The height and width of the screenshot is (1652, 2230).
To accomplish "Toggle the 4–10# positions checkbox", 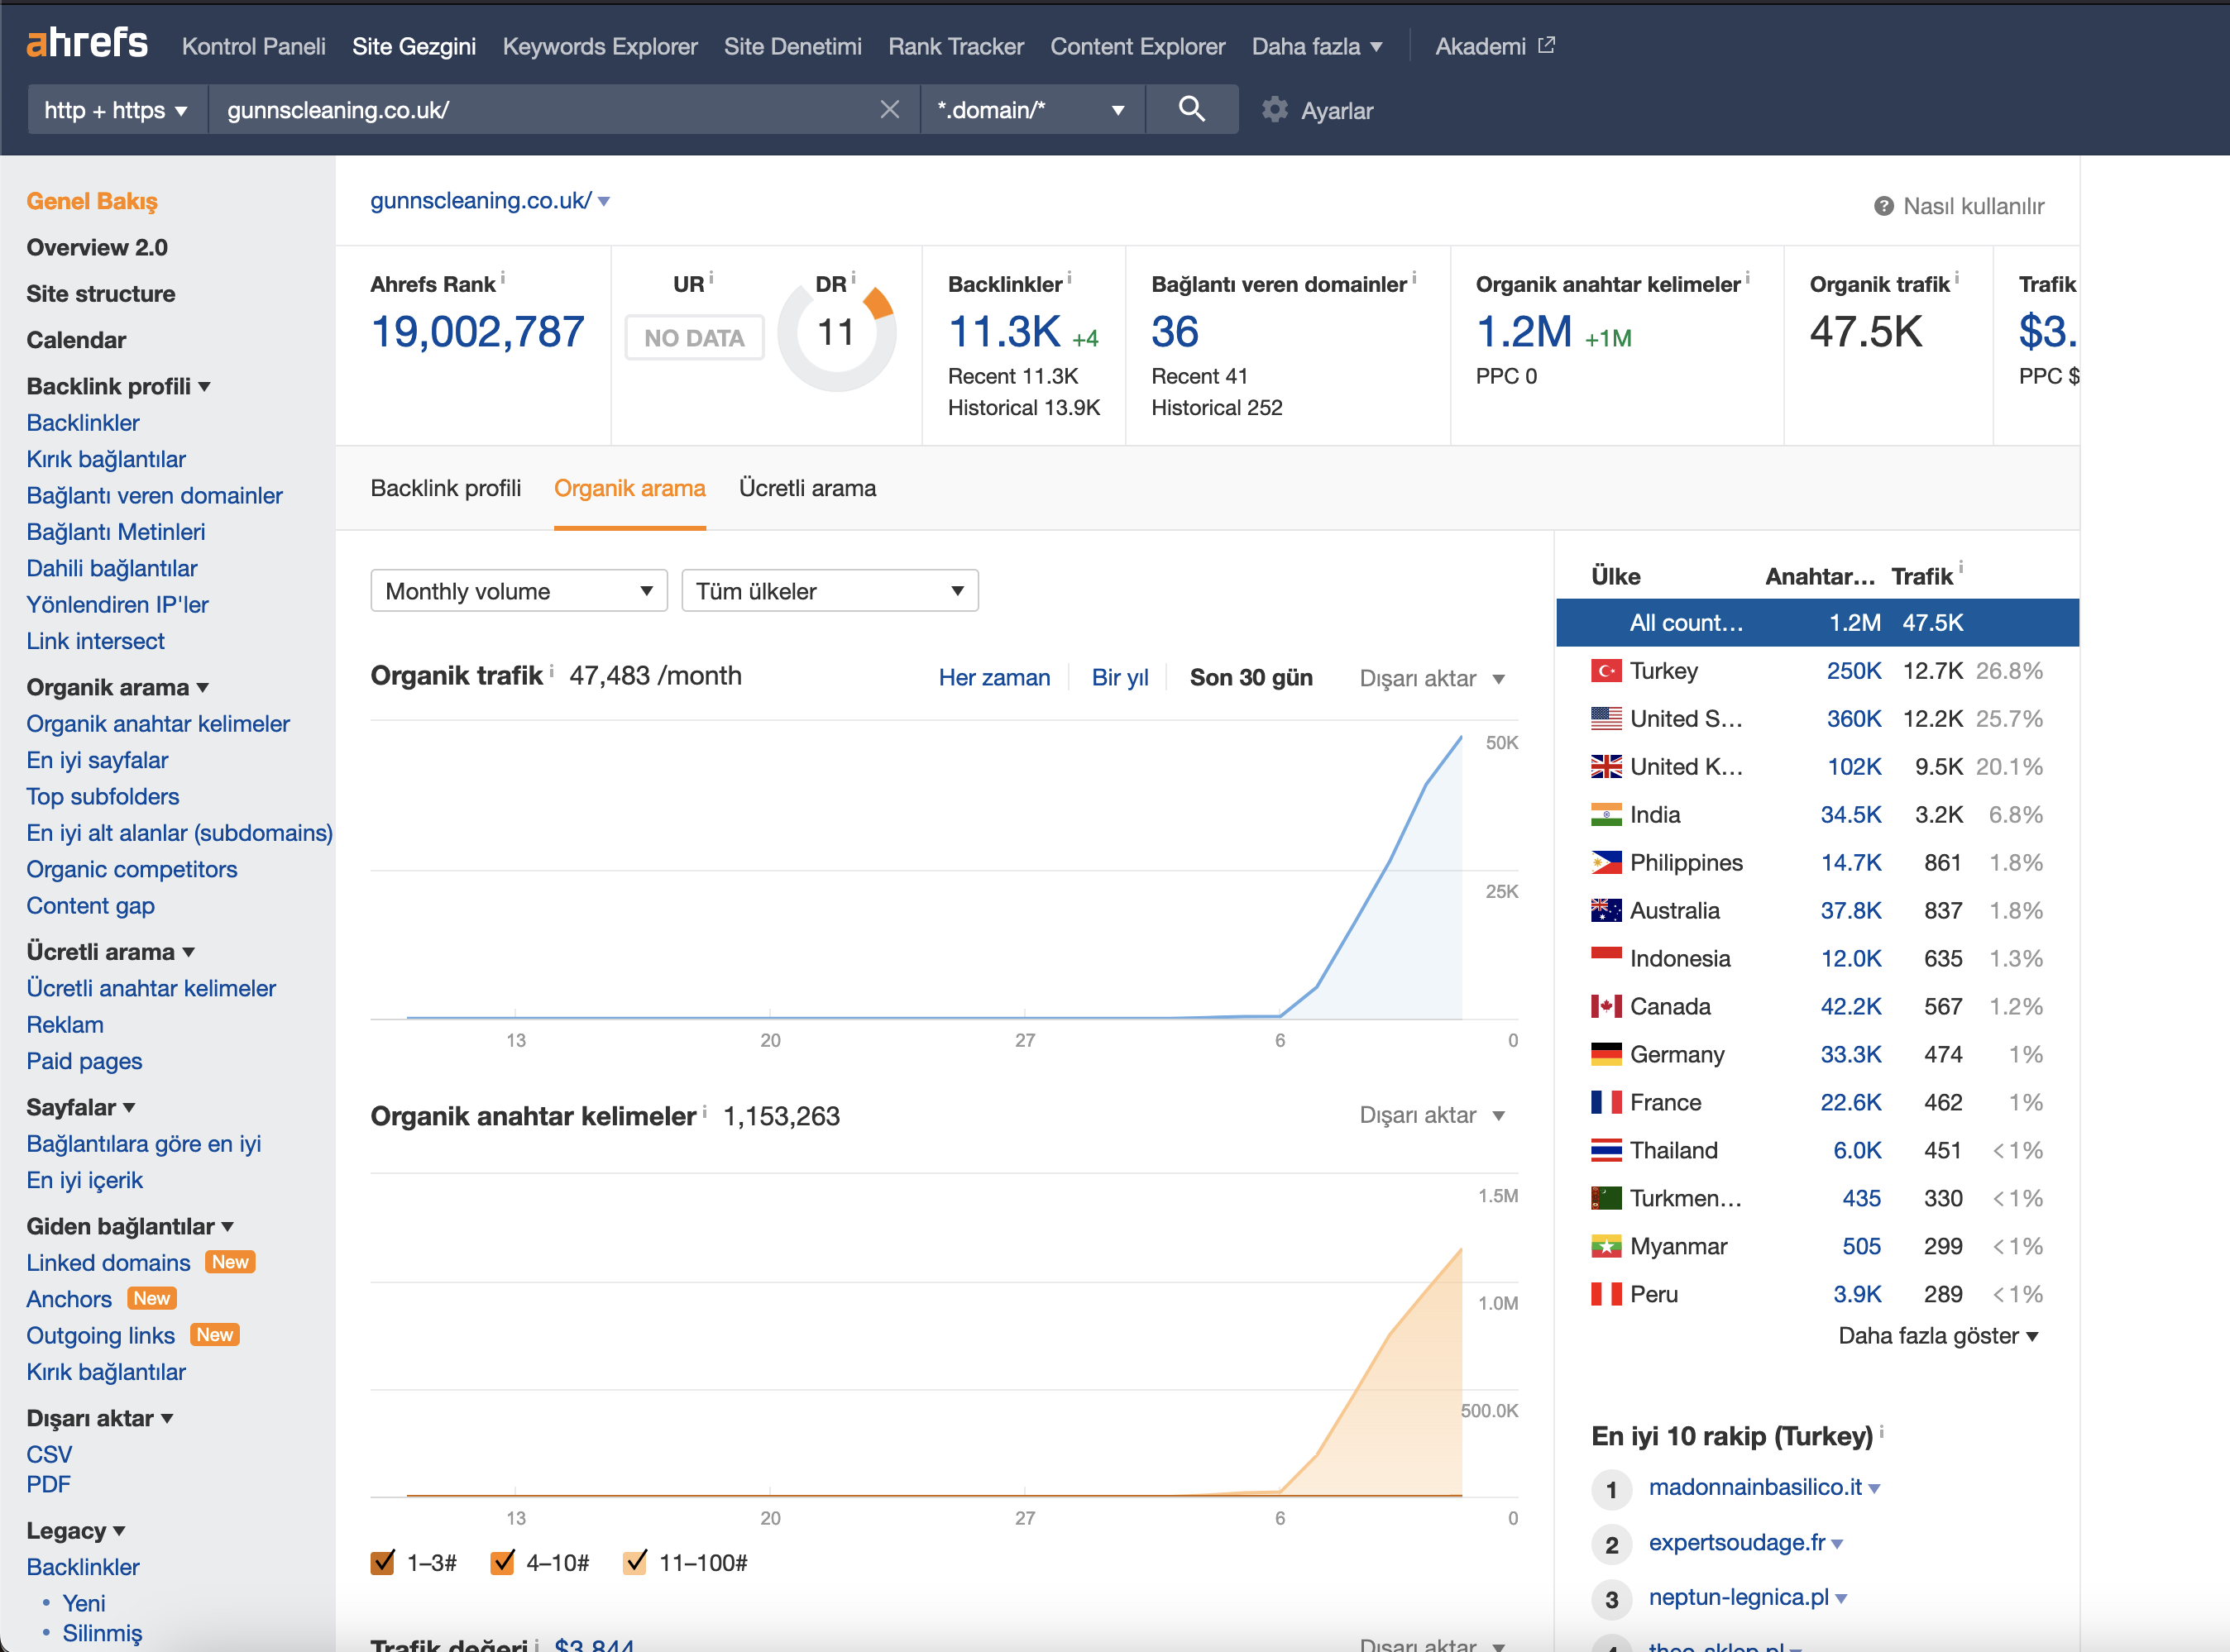I will (502, 1562).
